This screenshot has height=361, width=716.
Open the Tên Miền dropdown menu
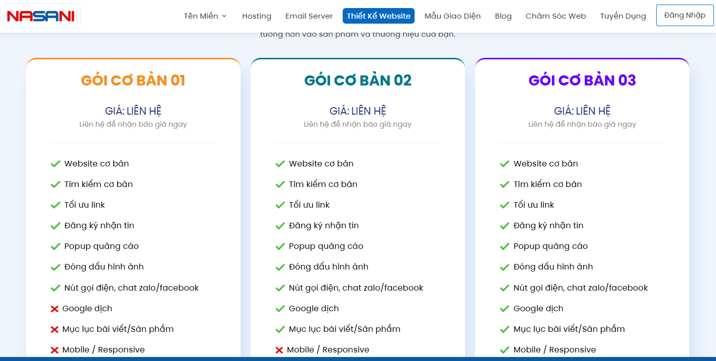point(202,16)
